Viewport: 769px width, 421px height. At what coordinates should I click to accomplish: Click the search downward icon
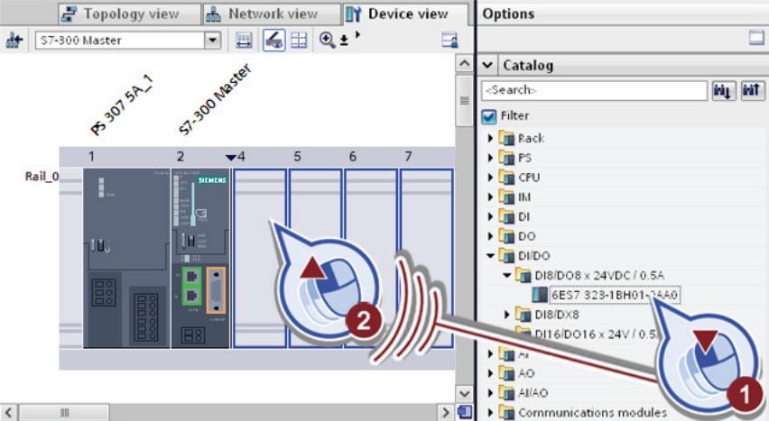(x=724, y=90)
